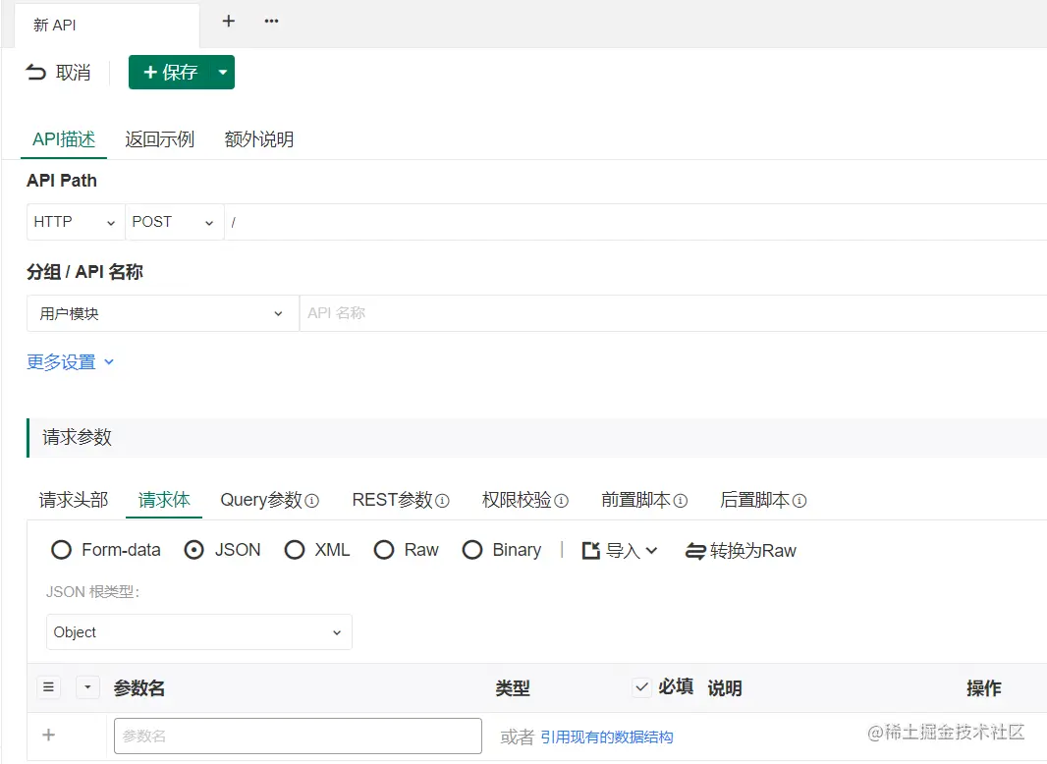
Task: Open a new tab with the plus icon
Action: coord(227,22)
